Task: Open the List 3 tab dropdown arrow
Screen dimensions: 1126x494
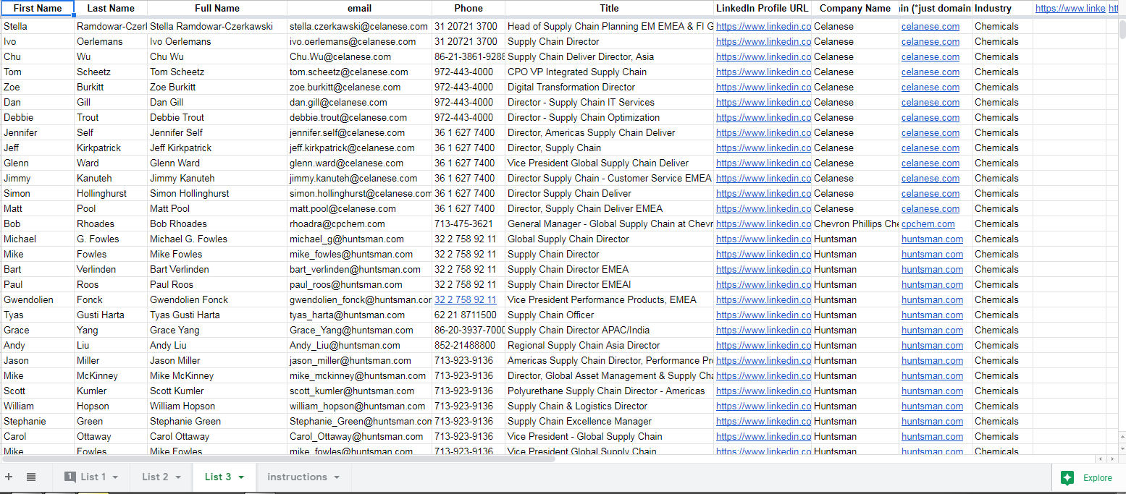Action: [241, 477]
